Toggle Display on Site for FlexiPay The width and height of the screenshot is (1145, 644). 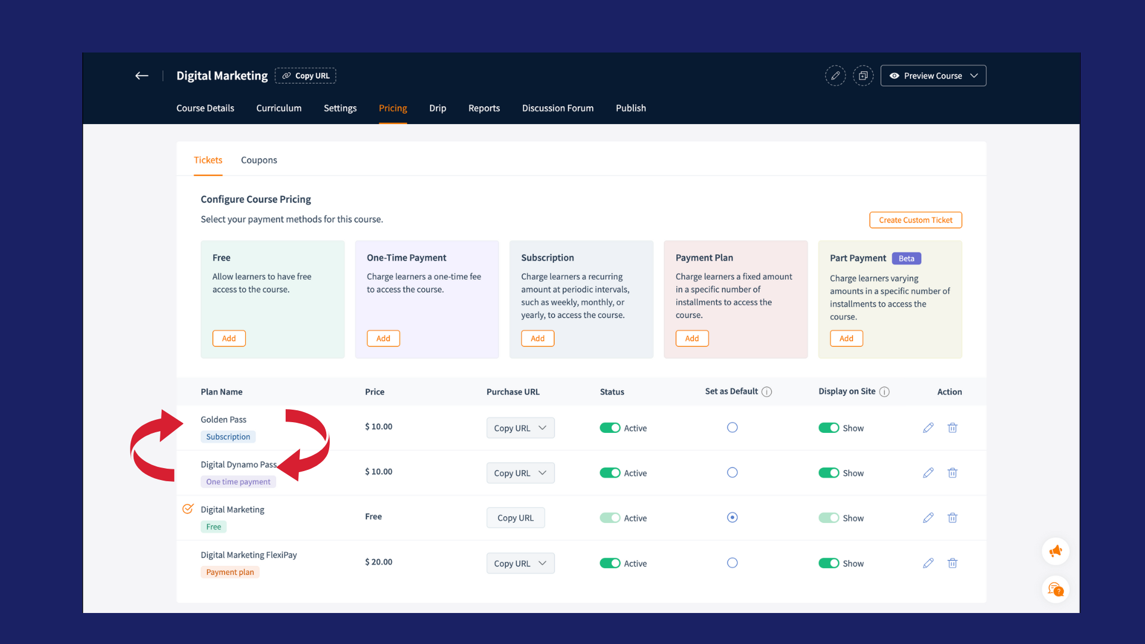point(828,563)
